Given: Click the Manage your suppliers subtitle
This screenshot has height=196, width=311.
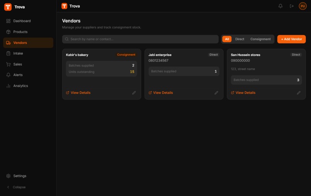Looking at the screenshot, I should pyautogui.click(x=101, y=27).
